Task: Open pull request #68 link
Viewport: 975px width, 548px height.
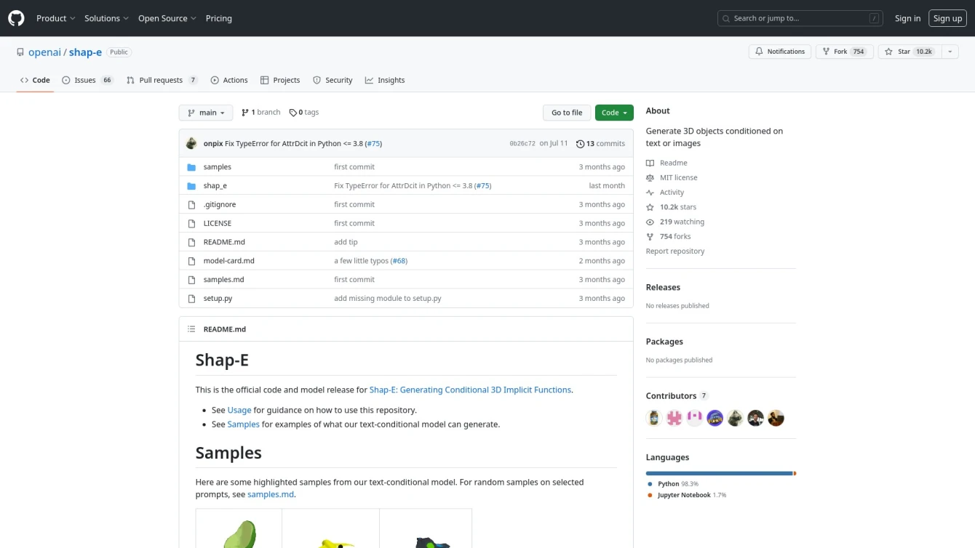Action: [399, 261]
